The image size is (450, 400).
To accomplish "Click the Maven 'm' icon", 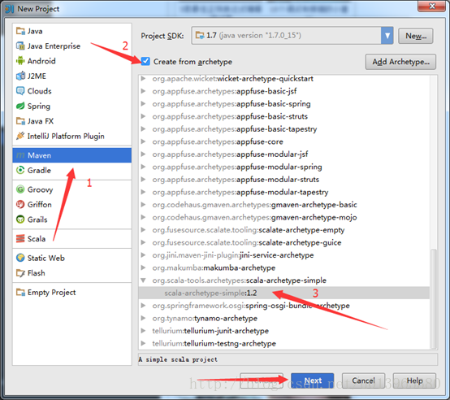I will tap(20, 155).
